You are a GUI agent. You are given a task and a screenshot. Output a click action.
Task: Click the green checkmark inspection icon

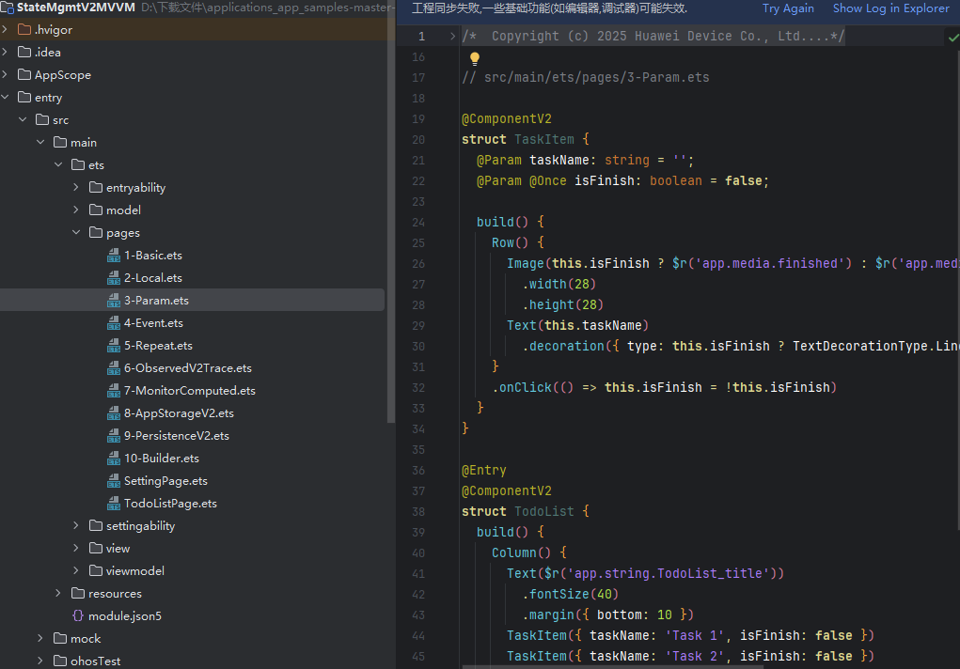(x=953, y=38)
